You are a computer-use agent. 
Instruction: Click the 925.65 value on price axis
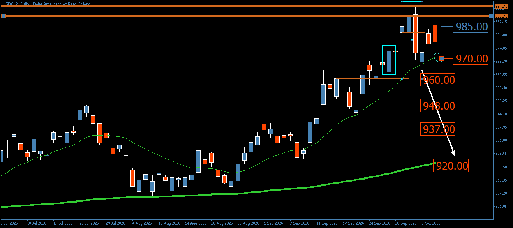[x=500, y=154]
